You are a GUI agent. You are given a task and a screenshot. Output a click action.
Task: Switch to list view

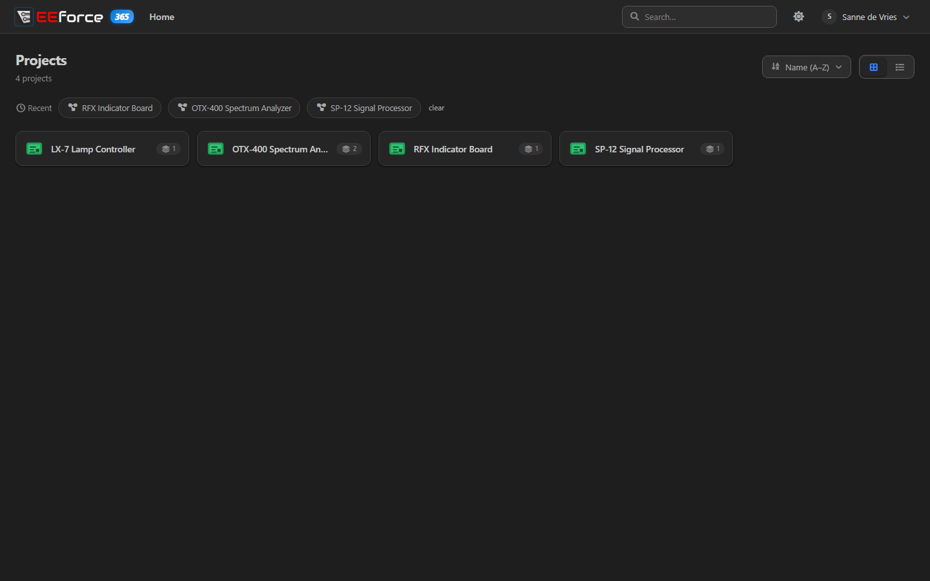tap(900, 67)
